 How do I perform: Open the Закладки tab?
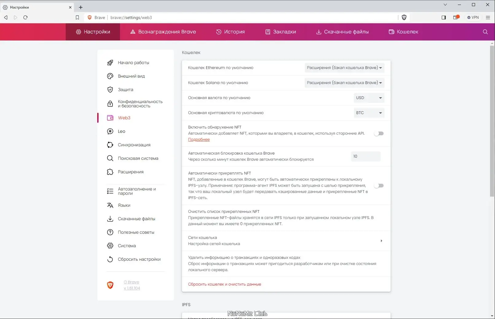pyautogui.click(x=280, y=32)
